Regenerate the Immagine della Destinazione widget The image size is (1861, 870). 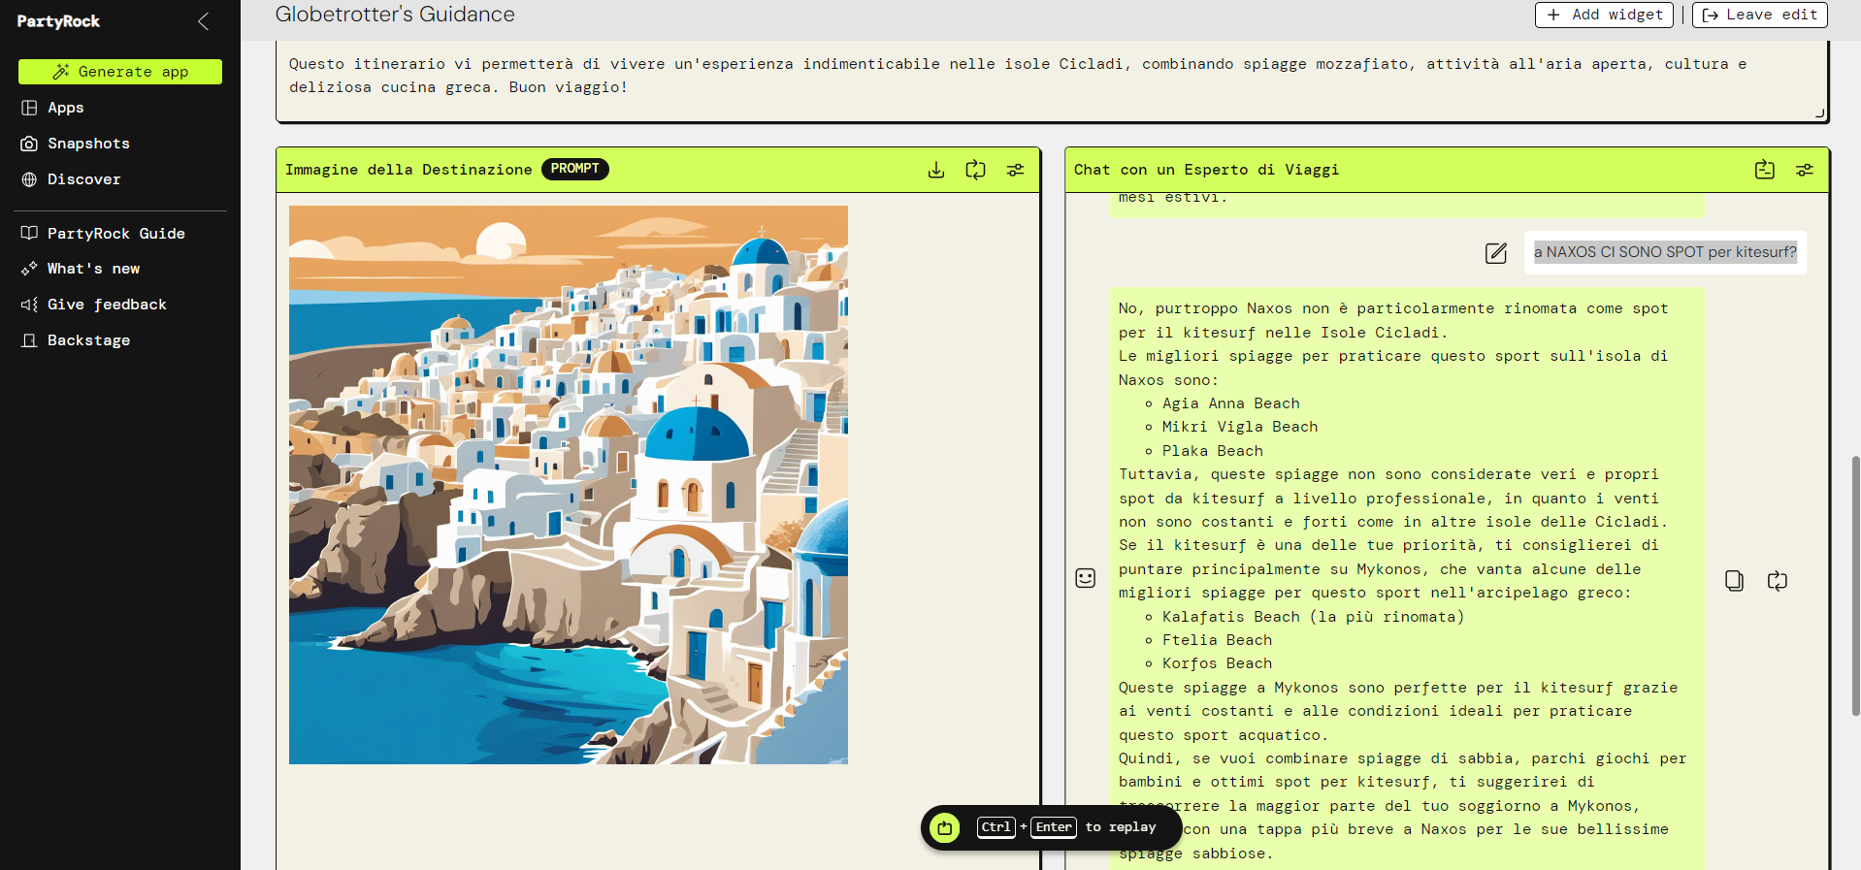(975, 170)
